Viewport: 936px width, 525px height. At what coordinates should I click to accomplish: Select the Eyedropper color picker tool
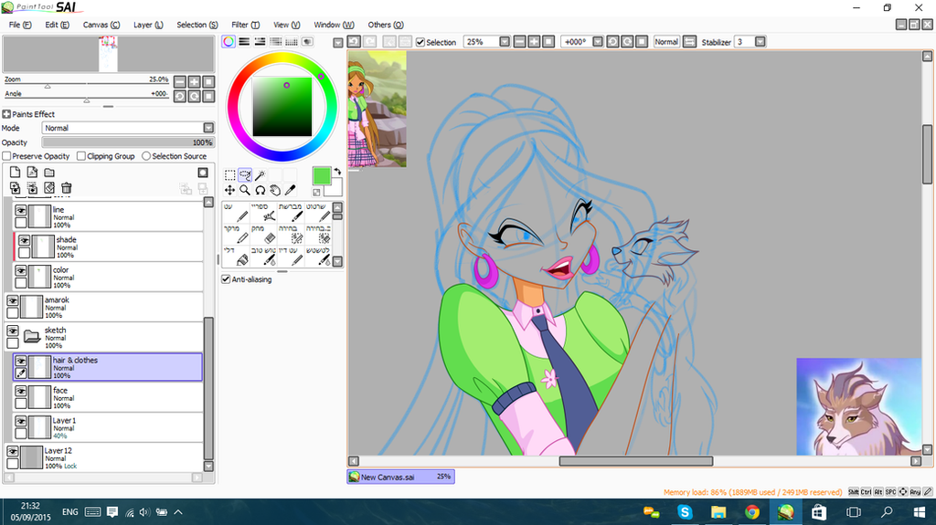coord(290,190)
